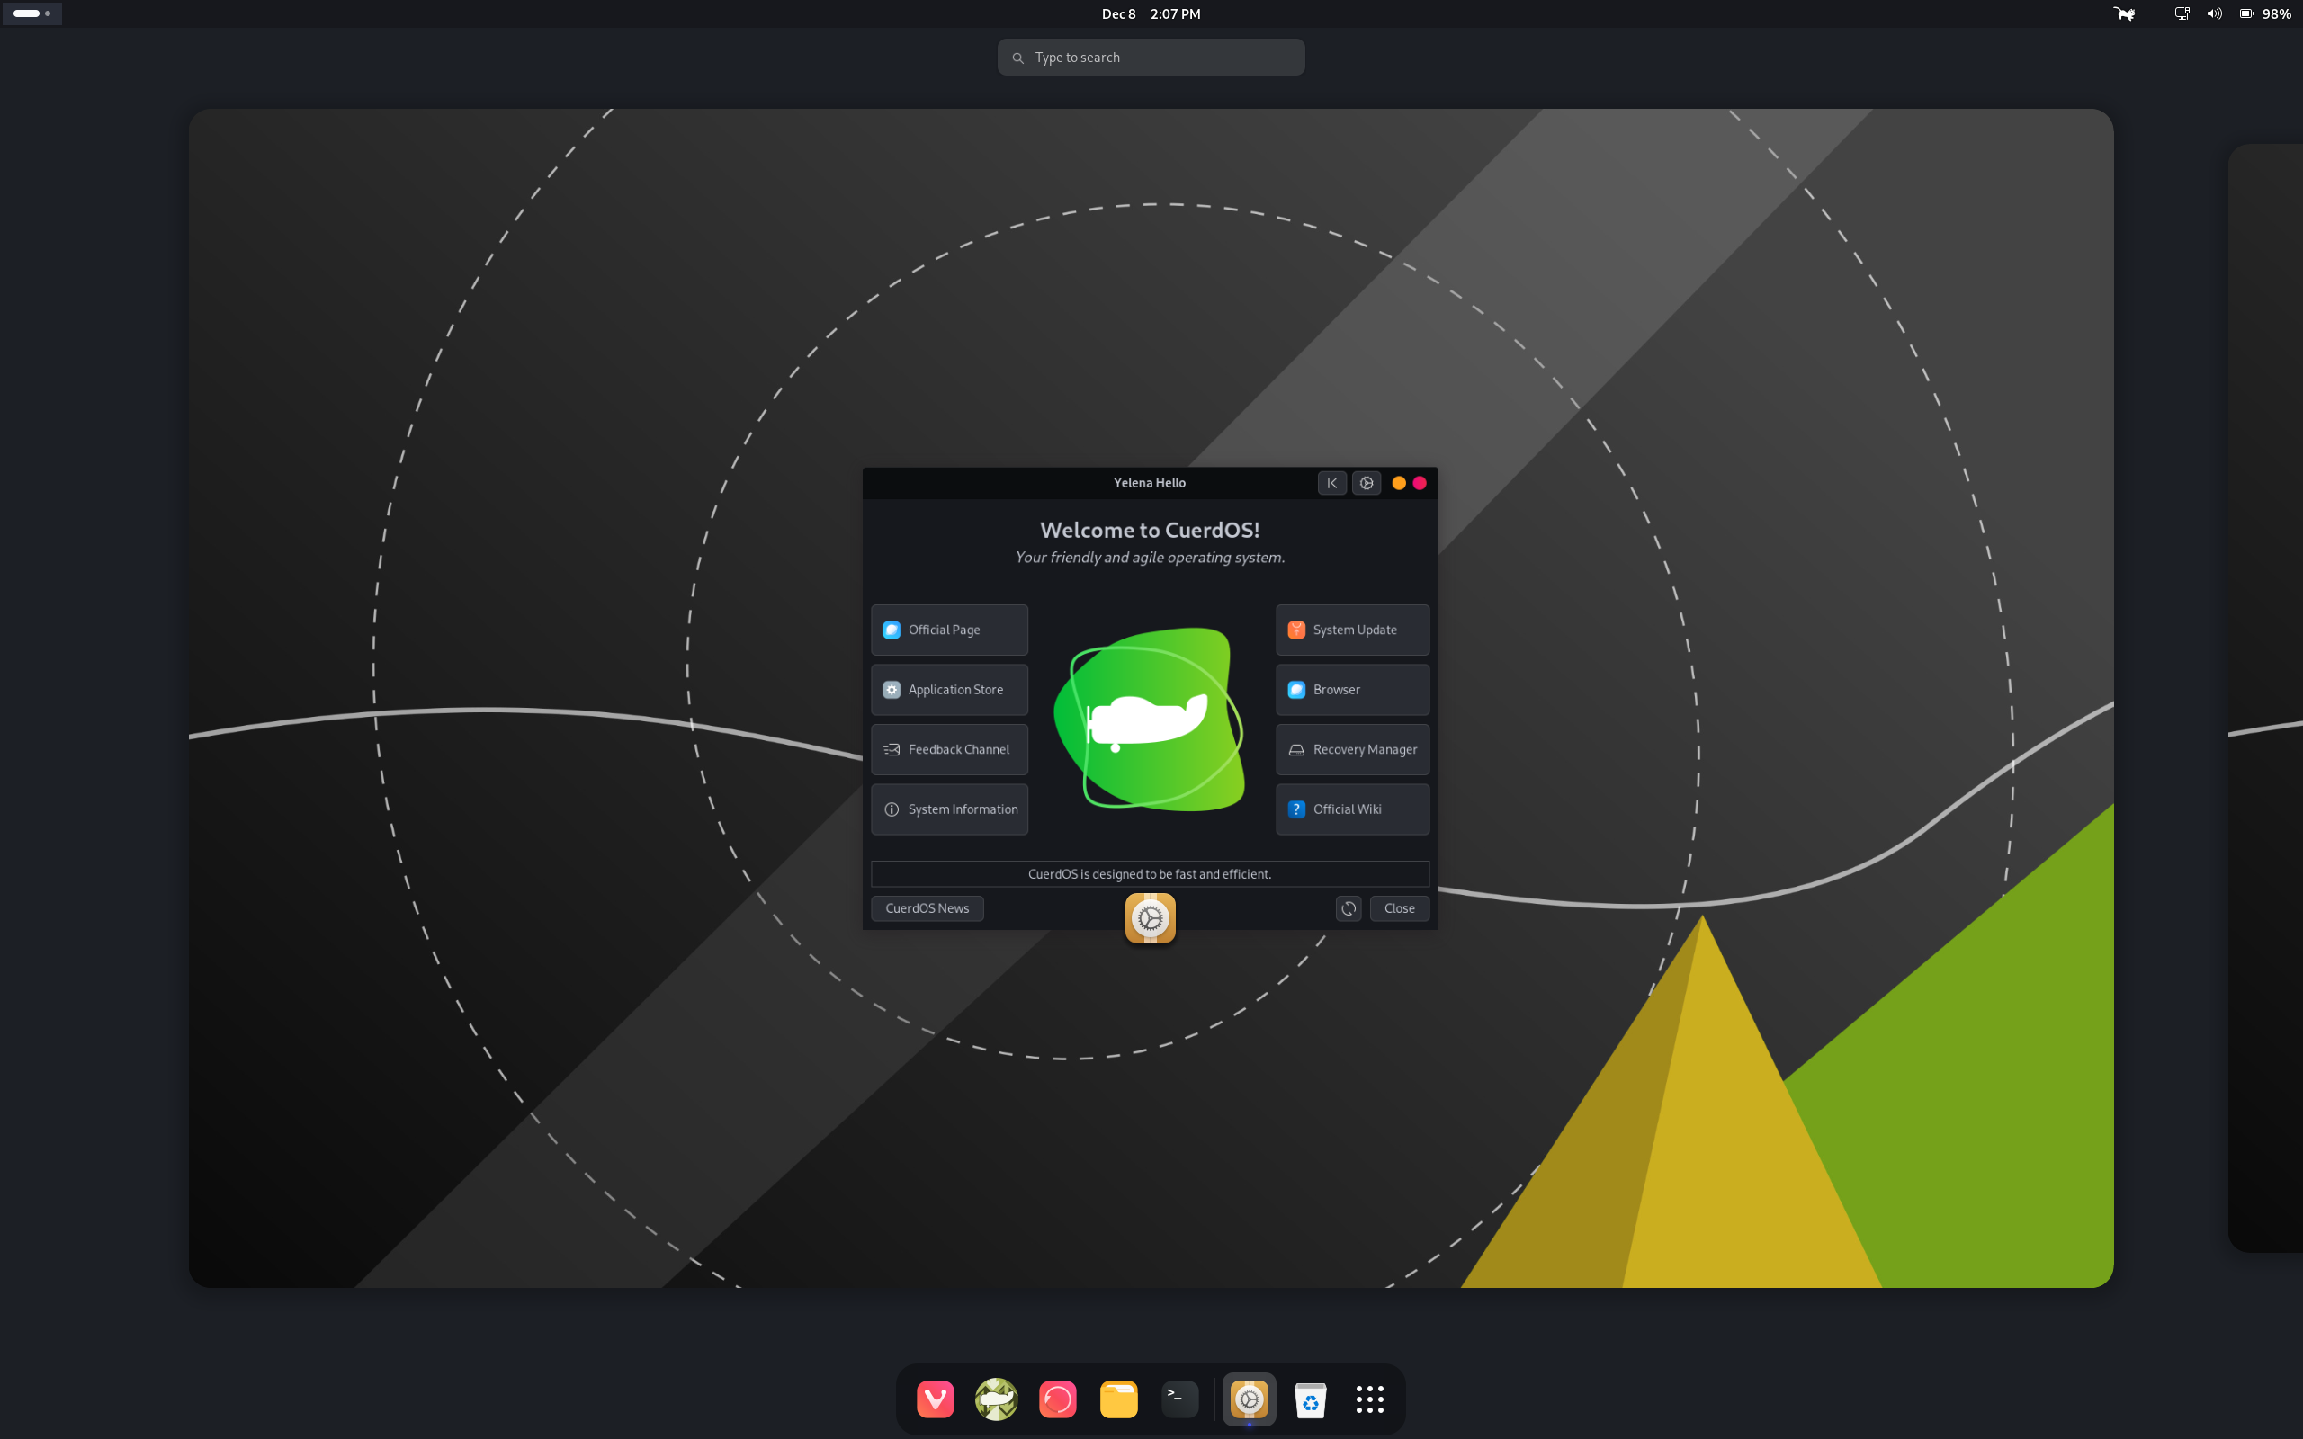
Task: Click 'CuerdOS is designed to be fast' text
Action: point(1150,873)
